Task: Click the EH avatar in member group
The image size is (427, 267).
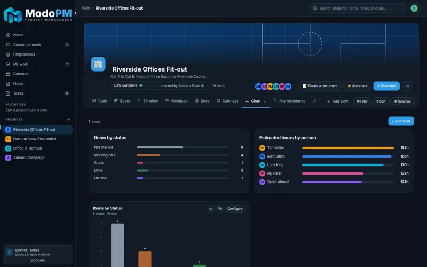Action: (x=288, y=87)
